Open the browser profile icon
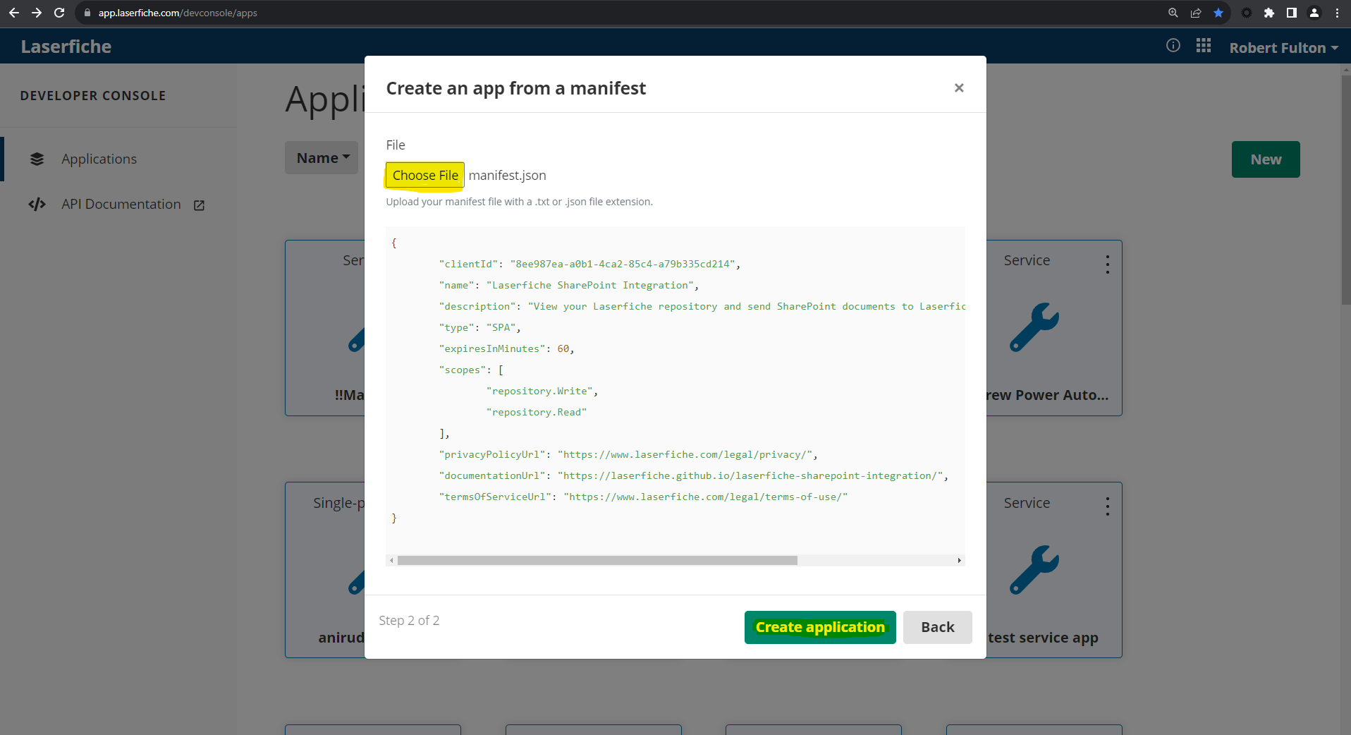This screenshot has width=1351, height=735. pyautogui.click(x=1314, y=13)
